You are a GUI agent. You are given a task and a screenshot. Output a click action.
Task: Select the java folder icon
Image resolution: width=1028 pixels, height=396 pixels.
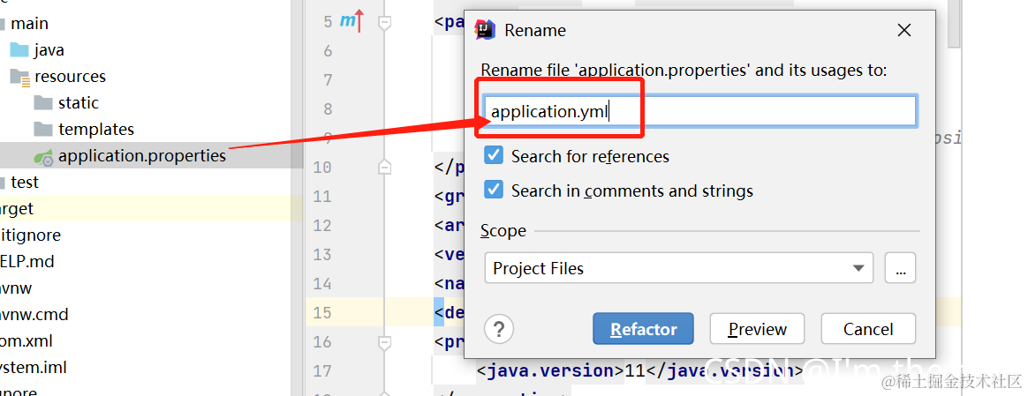(19, 49)
